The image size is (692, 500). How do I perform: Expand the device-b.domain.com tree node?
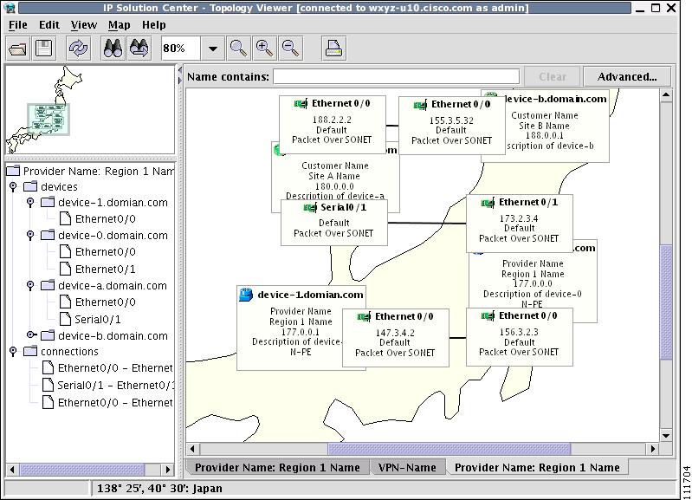pyautogui.click(x=30, y=335)
